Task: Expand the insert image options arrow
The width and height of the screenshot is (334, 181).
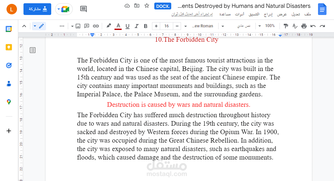Action: tap(72, 26)
